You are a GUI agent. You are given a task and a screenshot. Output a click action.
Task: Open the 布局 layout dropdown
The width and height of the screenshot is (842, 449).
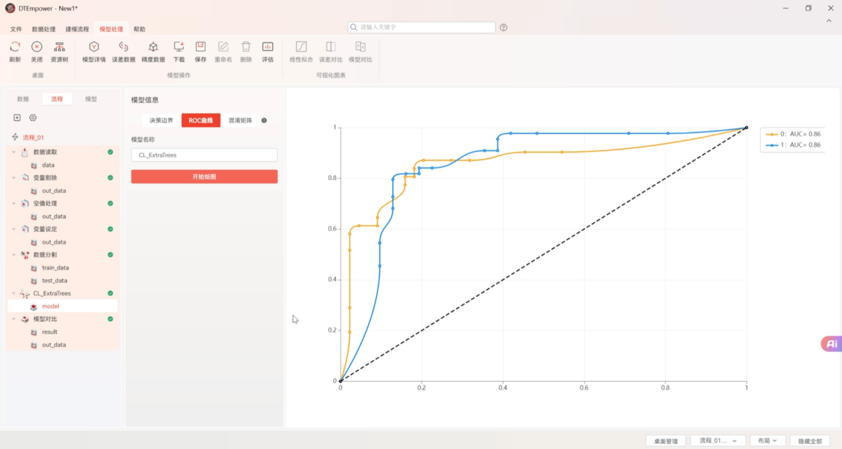coord(767,441)
